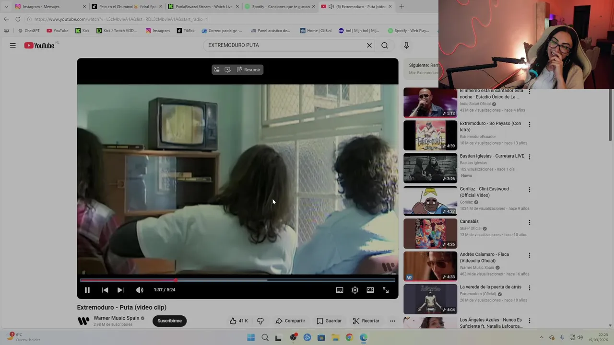Screen dimensions: 614x345
Task: Dislike the video
Action: pyautogui.click(x=260, y=321)
